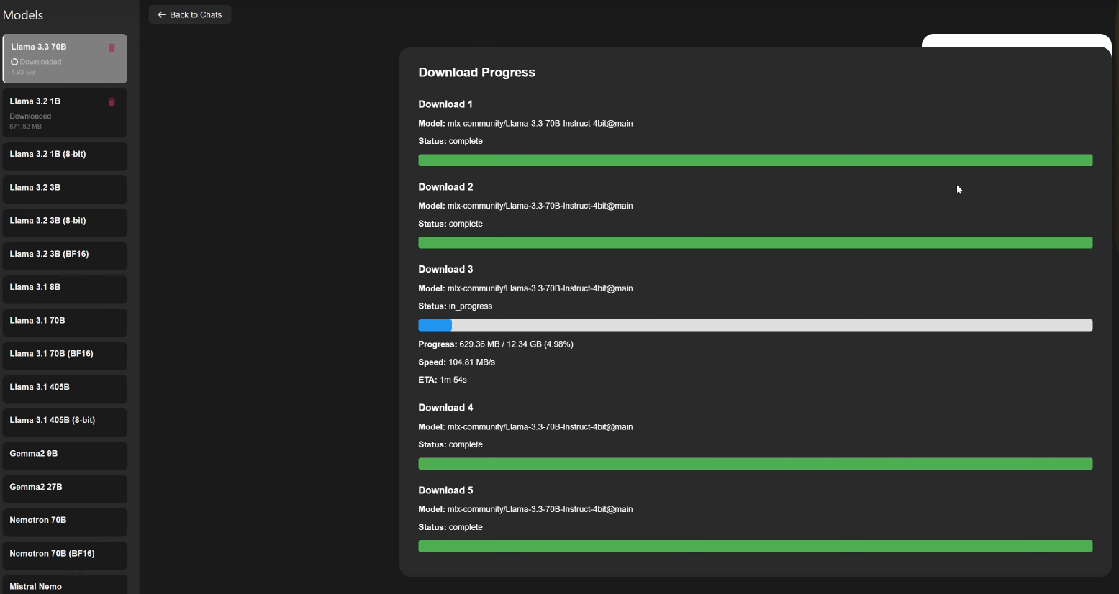
Task: Click the 671.82 MB size label
Action: [x=25, y=127]
